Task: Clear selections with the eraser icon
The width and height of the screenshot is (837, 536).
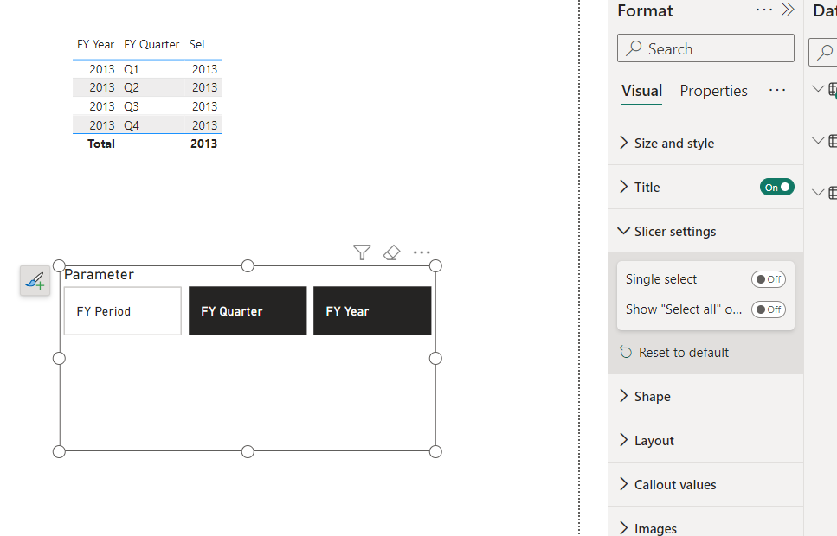Action: tap(392, 252)
